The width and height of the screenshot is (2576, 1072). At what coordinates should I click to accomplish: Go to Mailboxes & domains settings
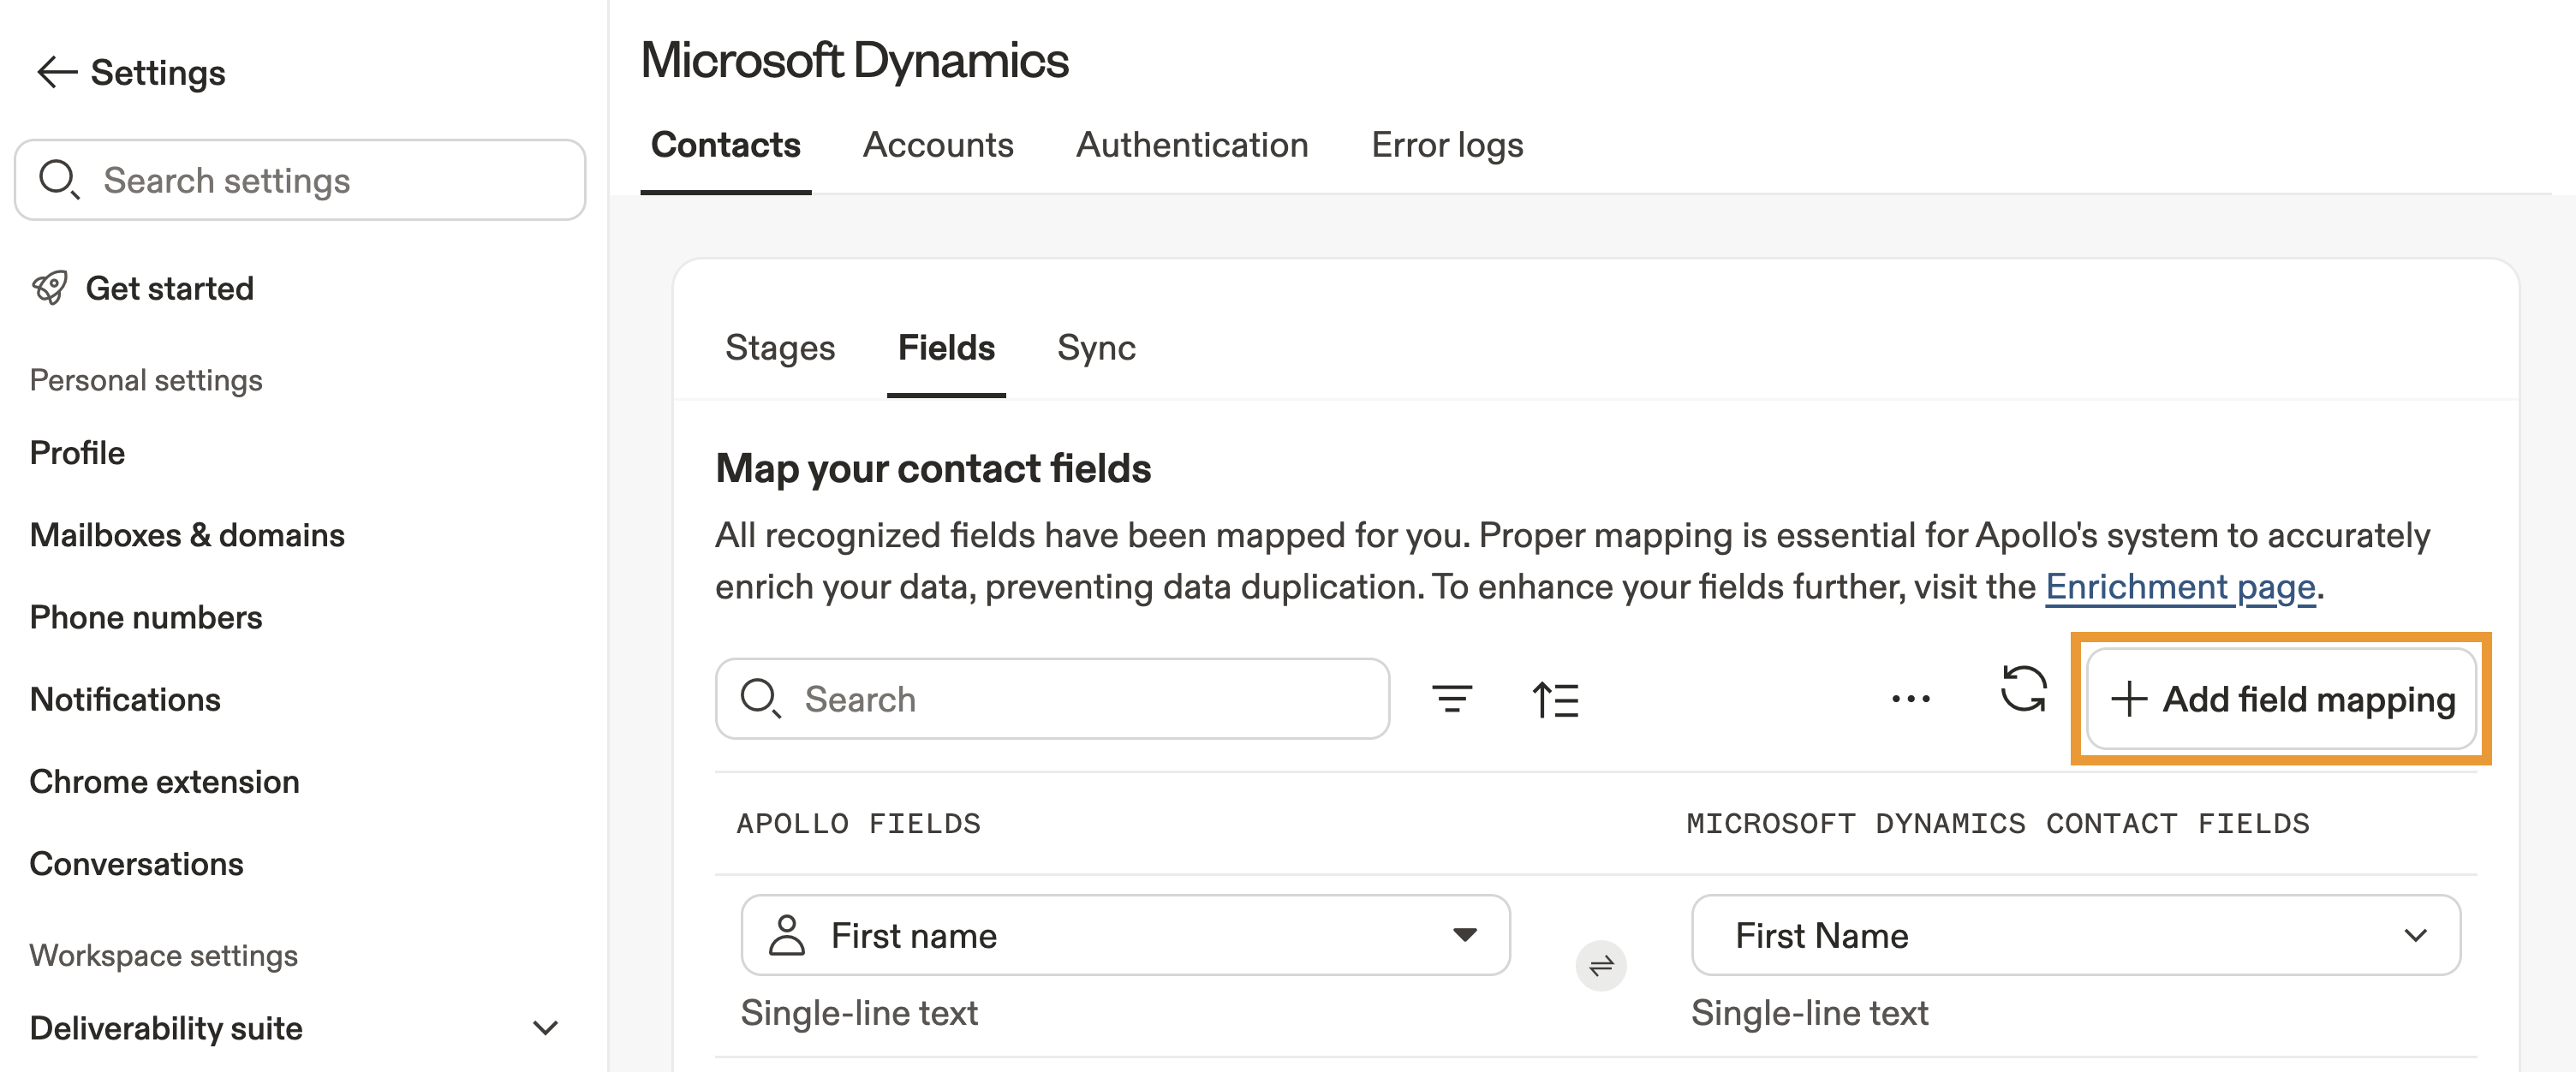point(187,535)
